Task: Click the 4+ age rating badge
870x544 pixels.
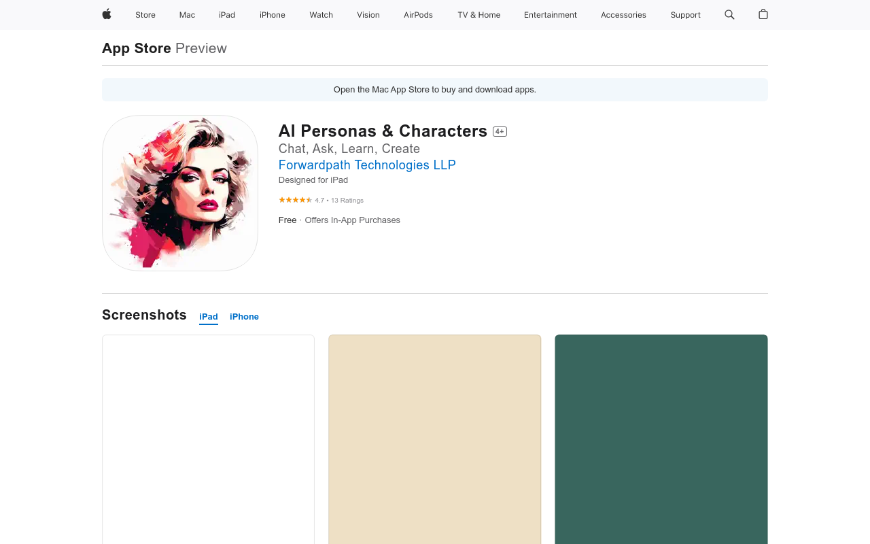Action: click(x=500, y=131)
